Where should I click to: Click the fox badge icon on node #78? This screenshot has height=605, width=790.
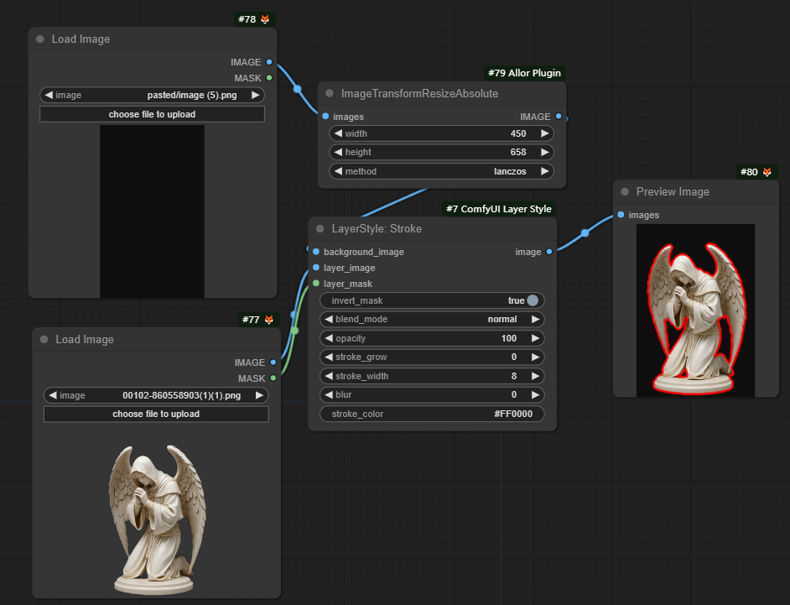tap(266, 19)
